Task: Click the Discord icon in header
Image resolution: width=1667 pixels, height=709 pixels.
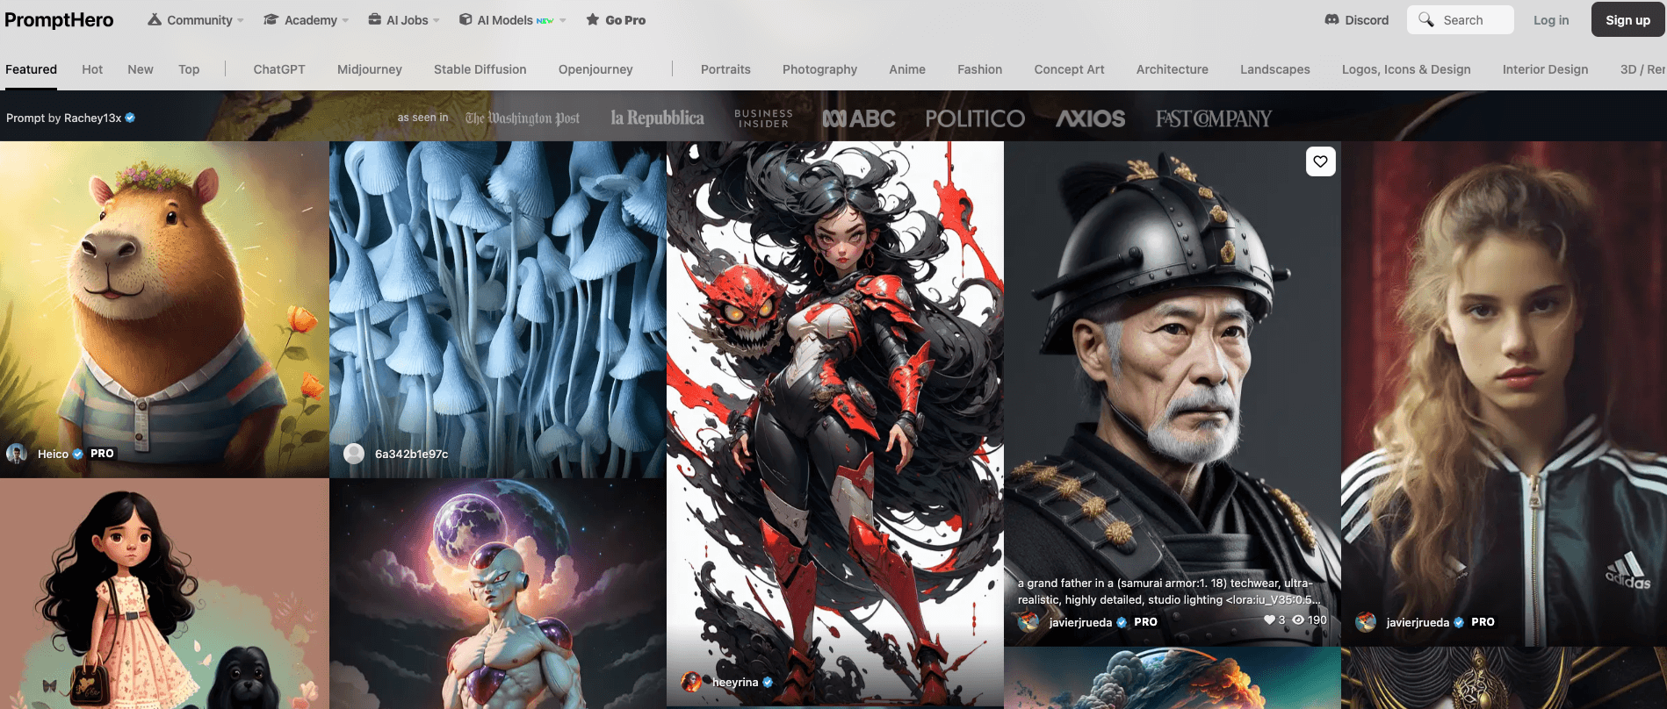Action: [1331, 20]
